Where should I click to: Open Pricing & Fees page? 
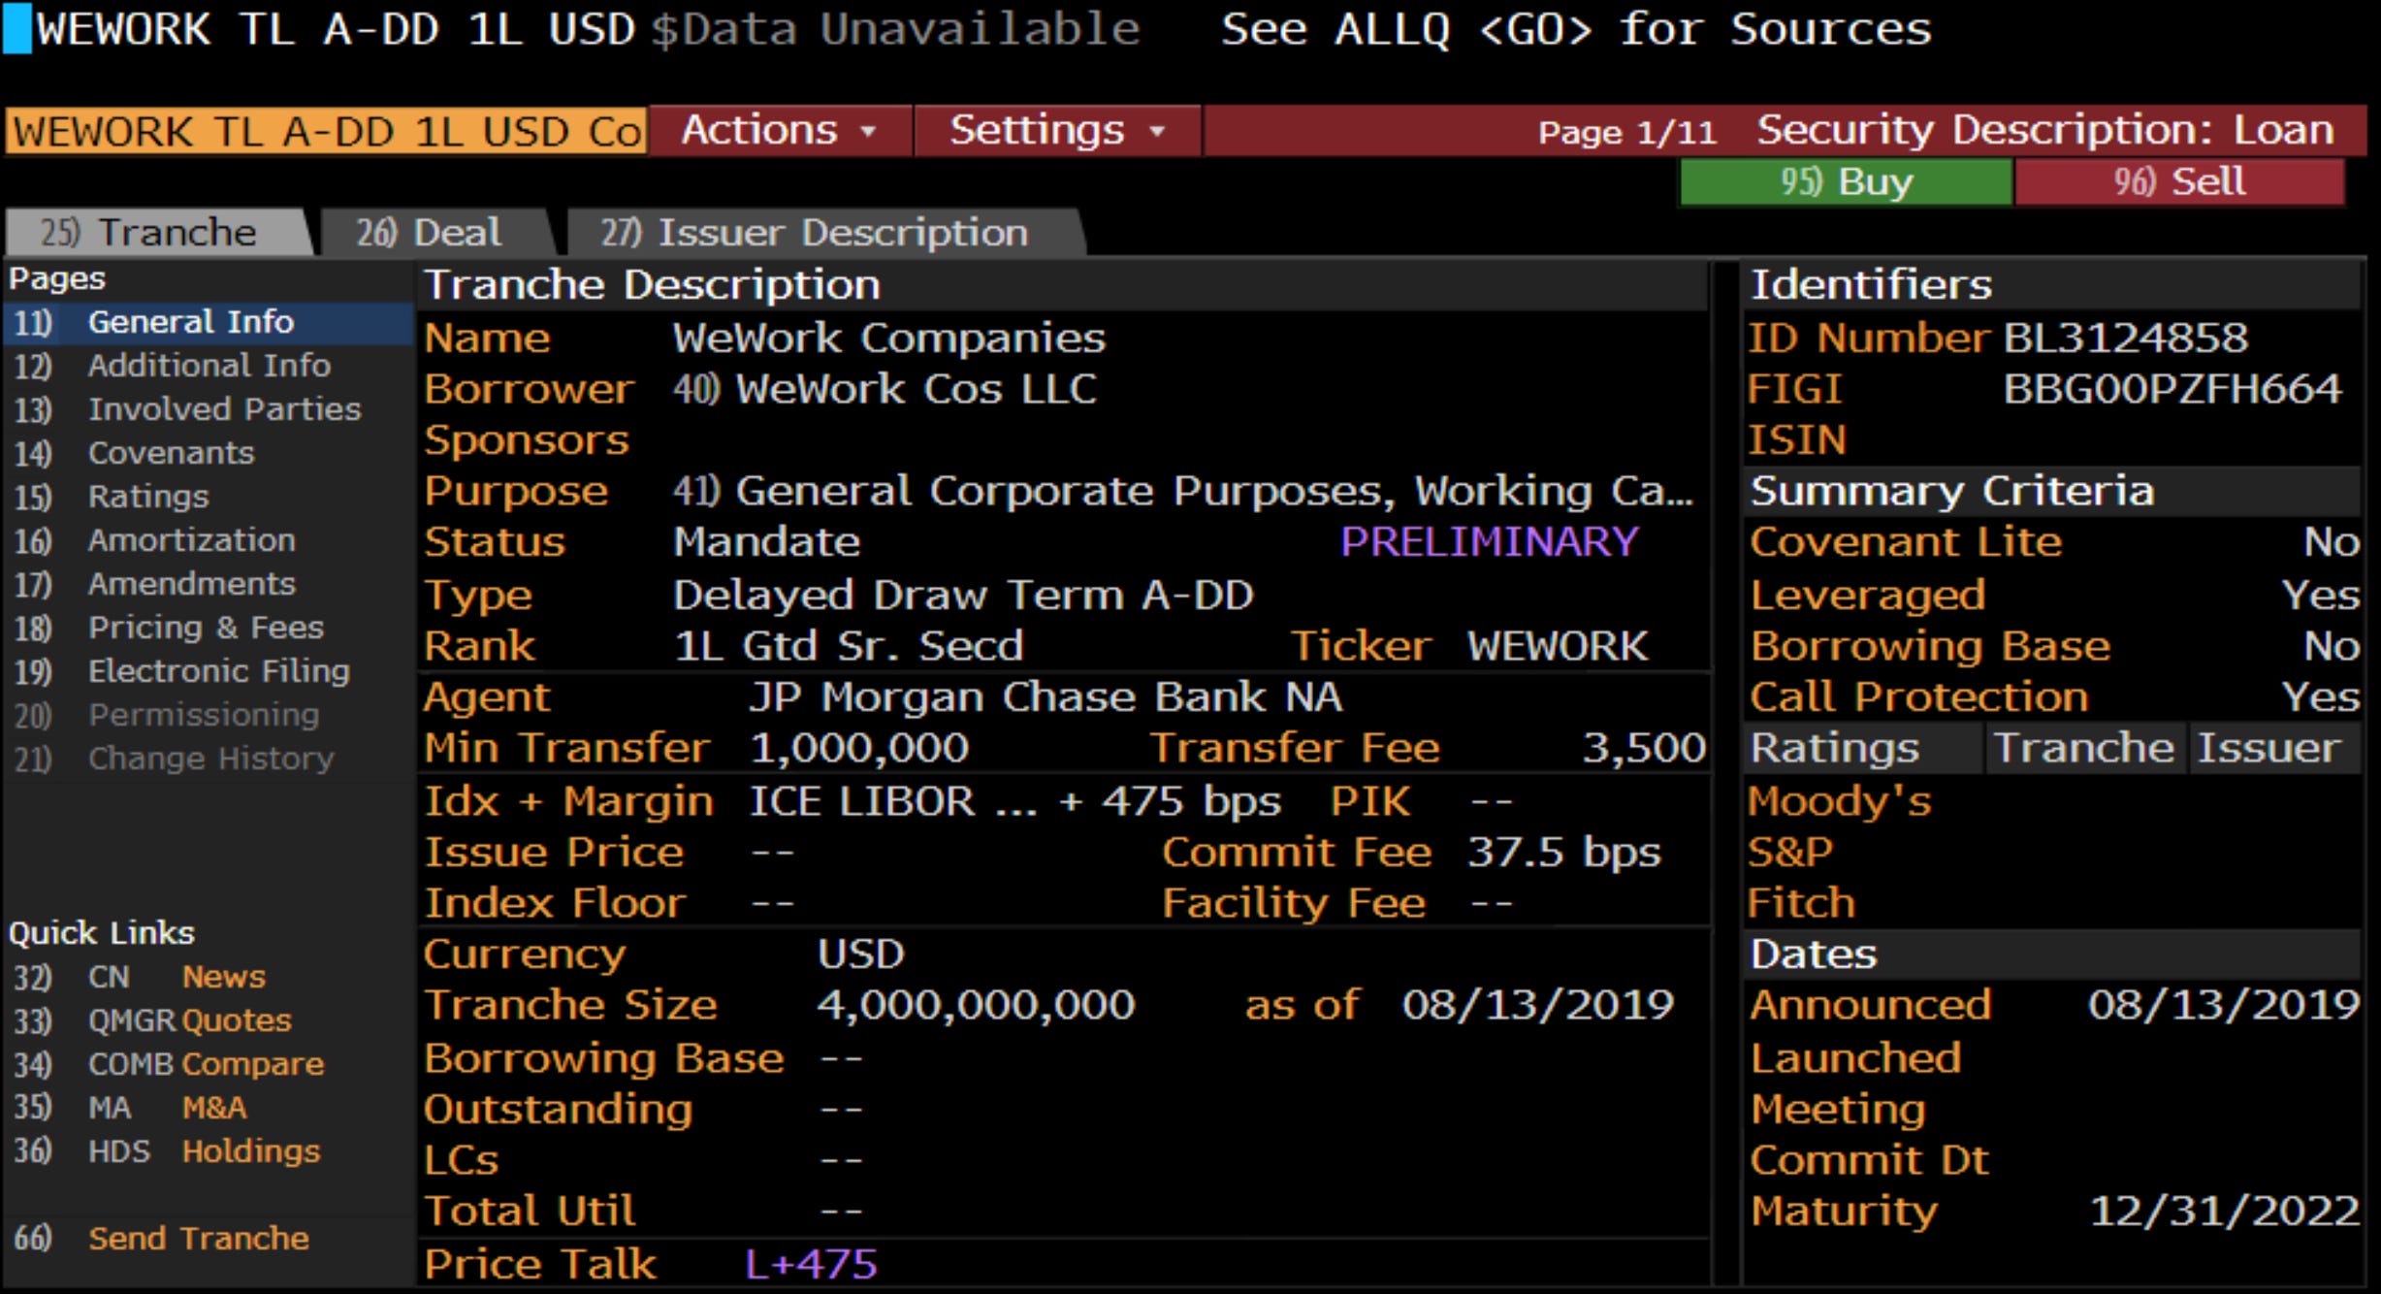(x=209, y=628)
